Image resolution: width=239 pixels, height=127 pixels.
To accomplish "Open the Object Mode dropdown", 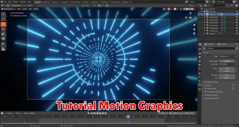I will 8,9.
